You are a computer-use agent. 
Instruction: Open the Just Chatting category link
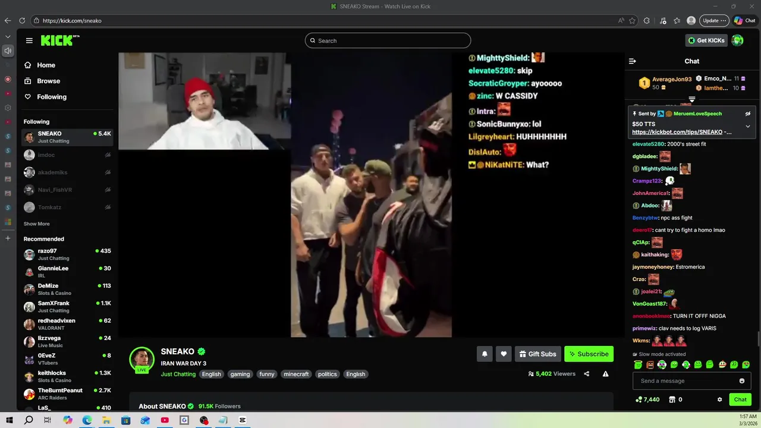coord(178,374)
